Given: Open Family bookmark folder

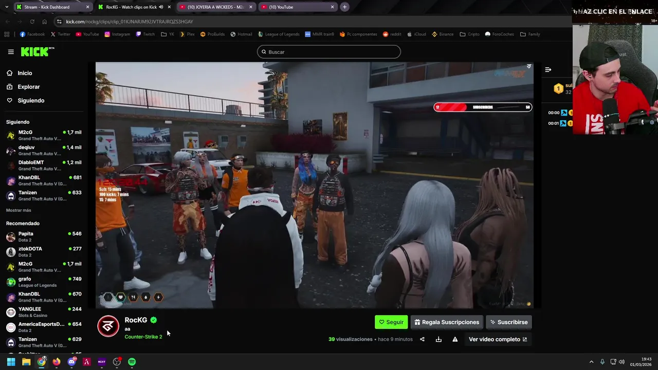Looking at the screenshot, I should 529,34.
